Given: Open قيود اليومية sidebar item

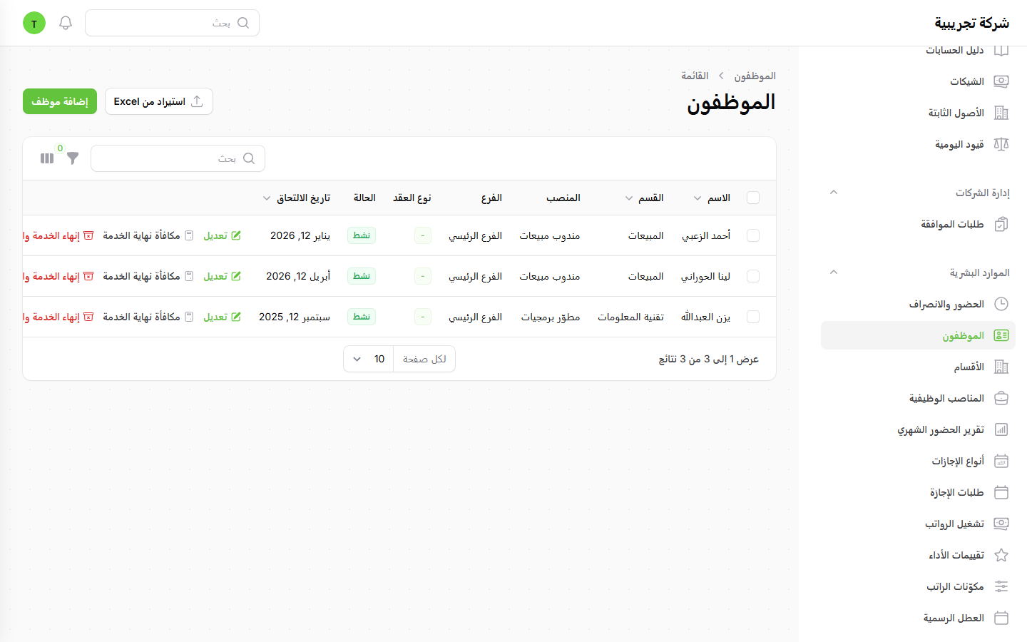Looking at the screenshot, I should pyautogui.click(x=918, y=144).
